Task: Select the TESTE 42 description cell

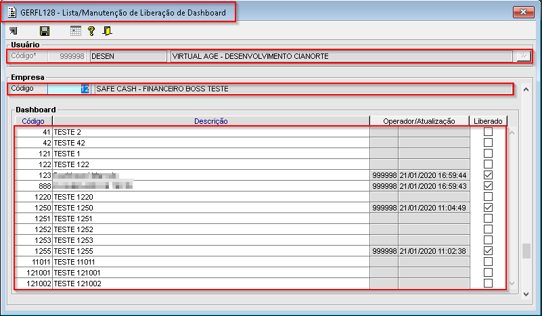Action: (211, 143)
